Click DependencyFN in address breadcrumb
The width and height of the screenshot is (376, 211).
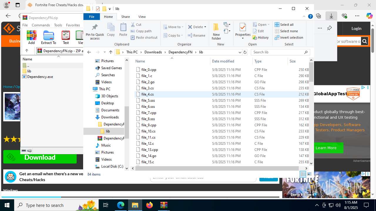click(180, 52)
